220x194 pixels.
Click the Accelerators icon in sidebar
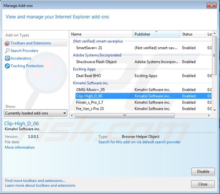7,59
